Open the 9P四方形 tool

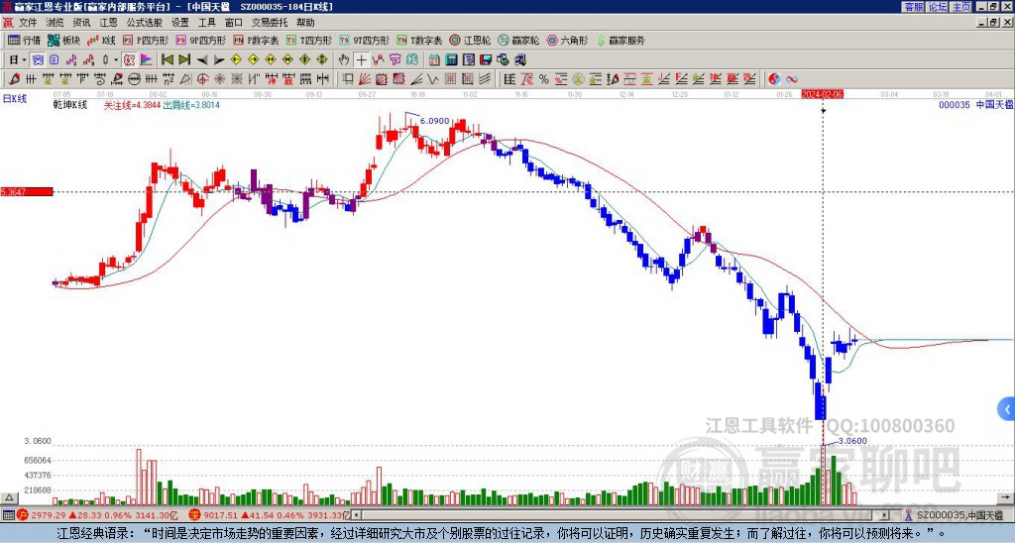[x=201, y=40]
